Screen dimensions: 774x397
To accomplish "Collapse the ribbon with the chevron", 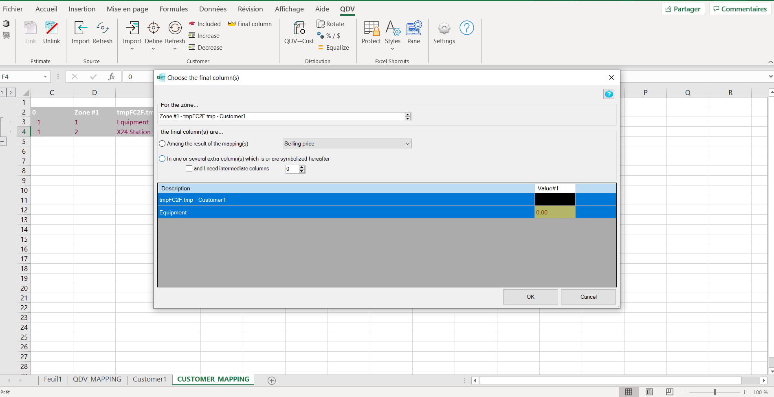I will [770, 62].
